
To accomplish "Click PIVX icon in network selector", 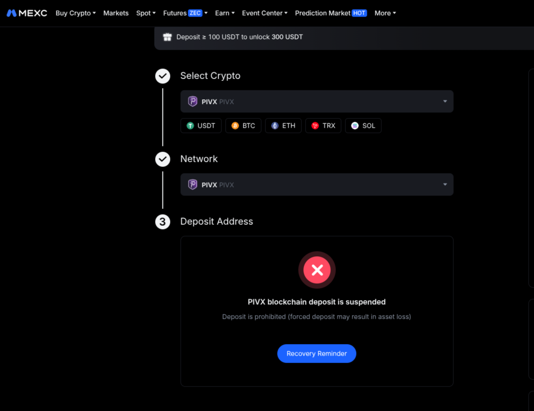I will click(x=192, y=184).
